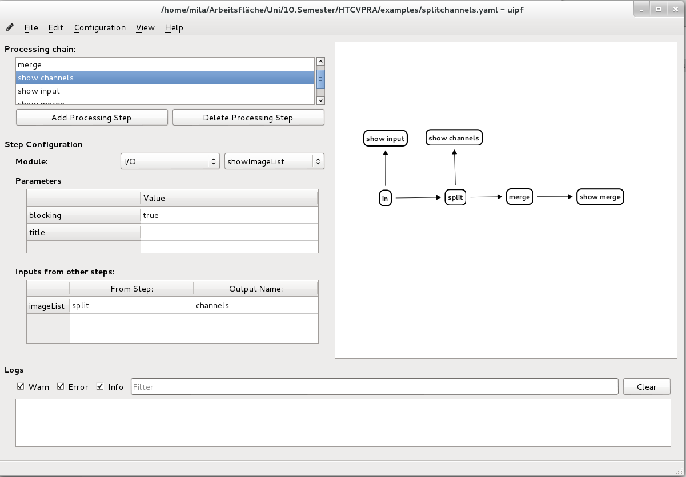Click the processing chain scrollbar handle
686x477 pixels.
[320, 79]
